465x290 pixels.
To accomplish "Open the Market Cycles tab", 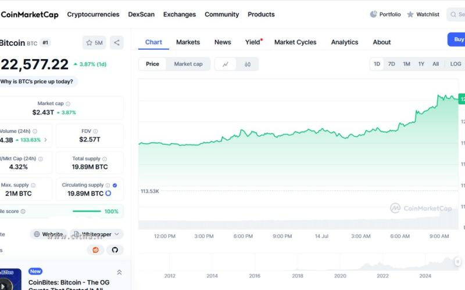I will (x=295, y=42).
